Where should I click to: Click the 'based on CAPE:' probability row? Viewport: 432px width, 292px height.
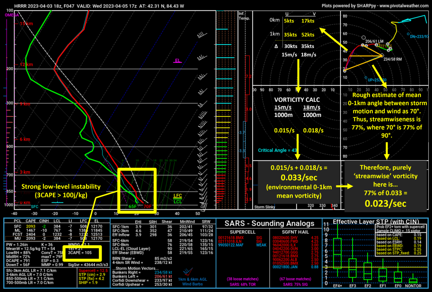click(399, 235)
